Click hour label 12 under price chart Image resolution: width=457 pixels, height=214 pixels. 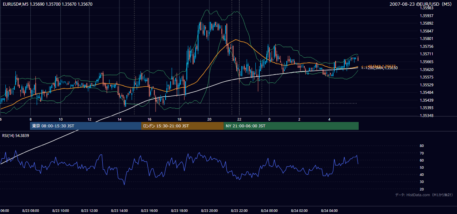(89, 119)
